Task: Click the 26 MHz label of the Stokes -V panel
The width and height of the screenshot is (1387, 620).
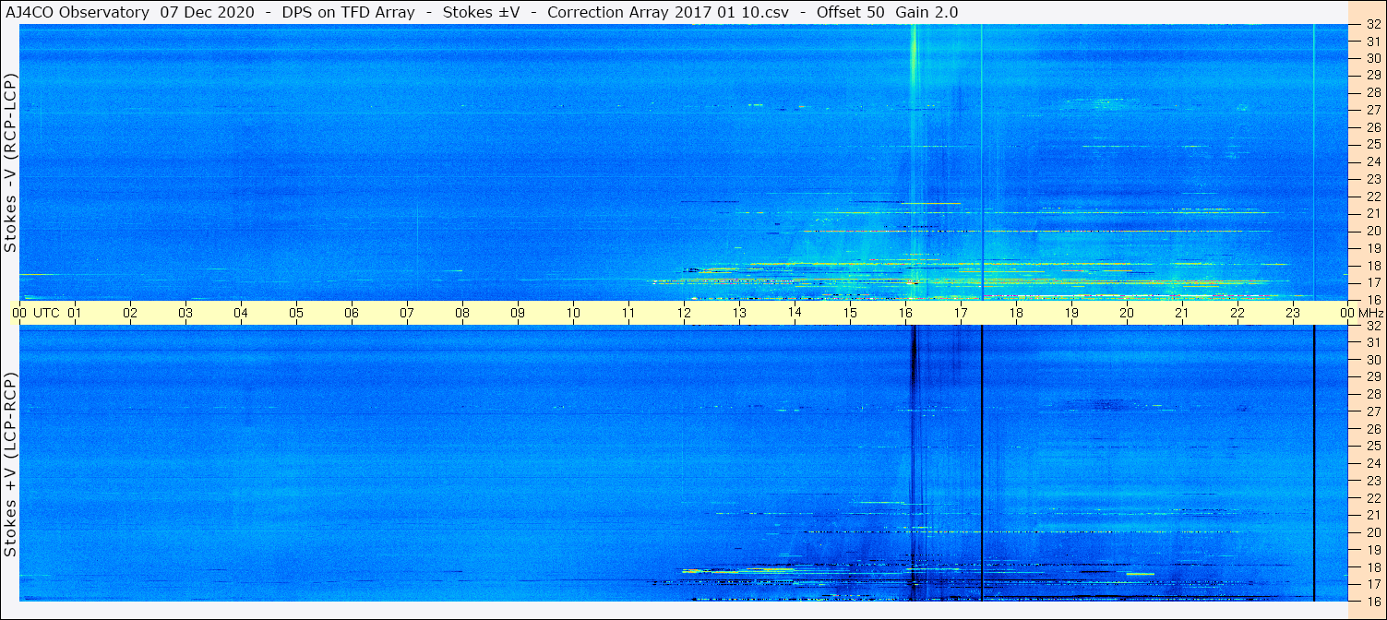Action: pyautogui.click(x=1372, y=127)
